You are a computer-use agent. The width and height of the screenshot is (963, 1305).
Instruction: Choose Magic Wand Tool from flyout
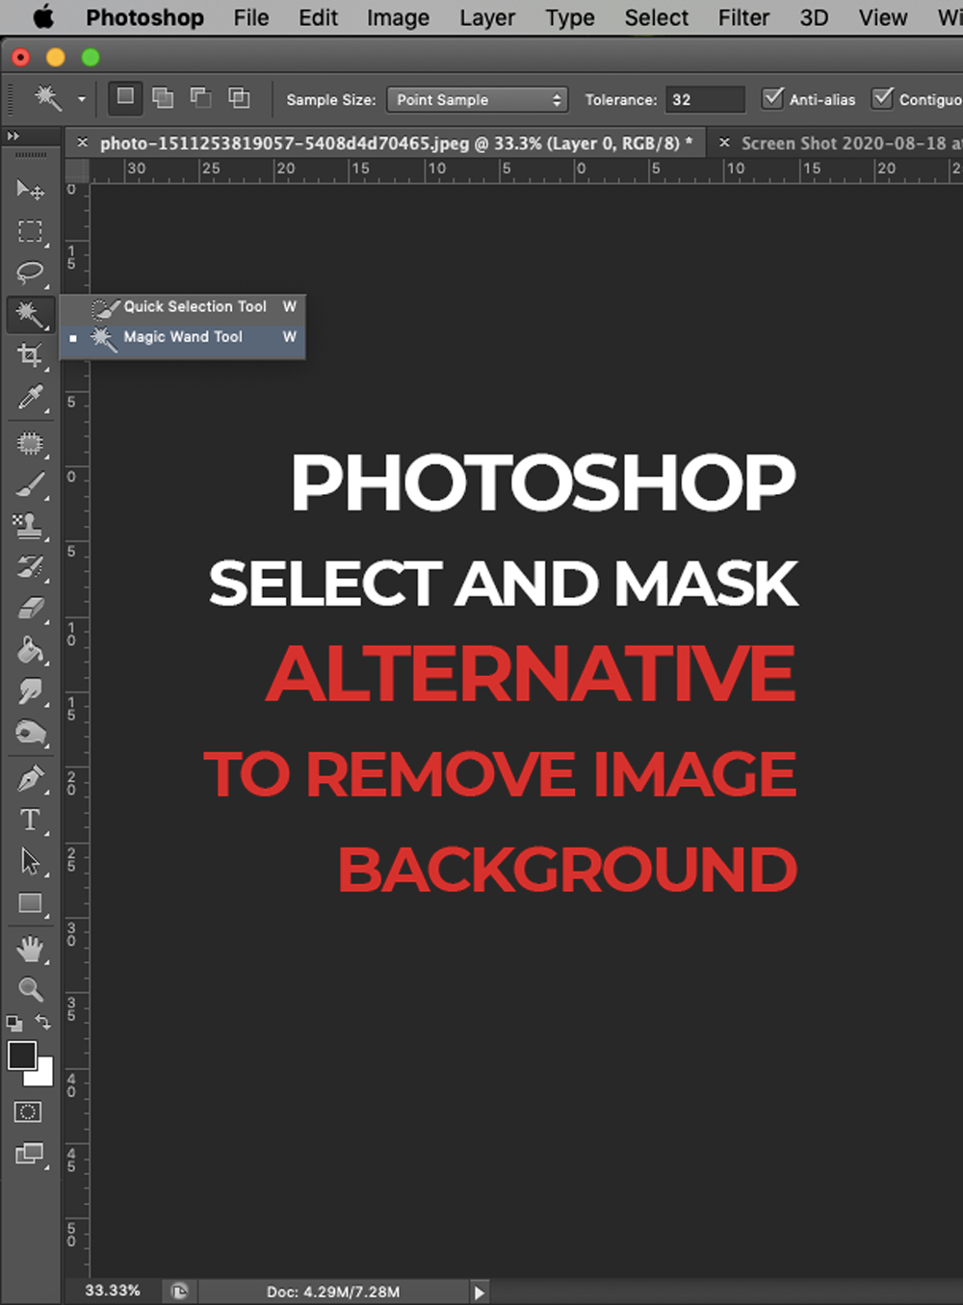click(183, 337)
